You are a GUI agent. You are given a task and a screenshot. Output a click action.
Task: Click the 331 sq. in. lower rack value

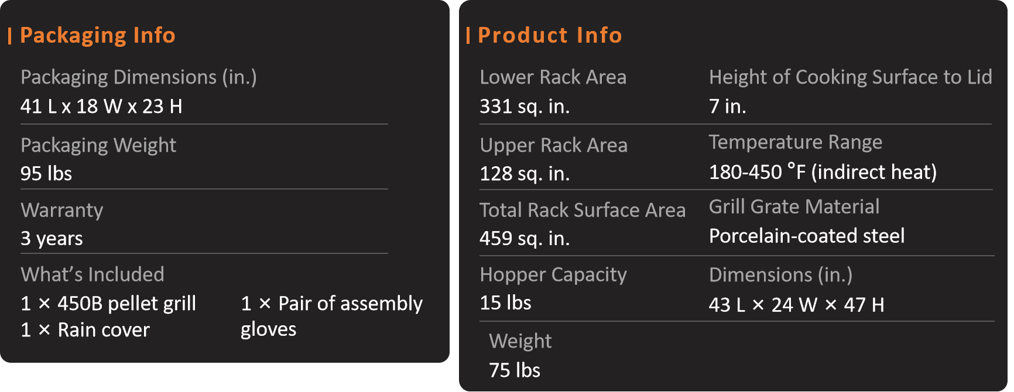click(525, 106)
